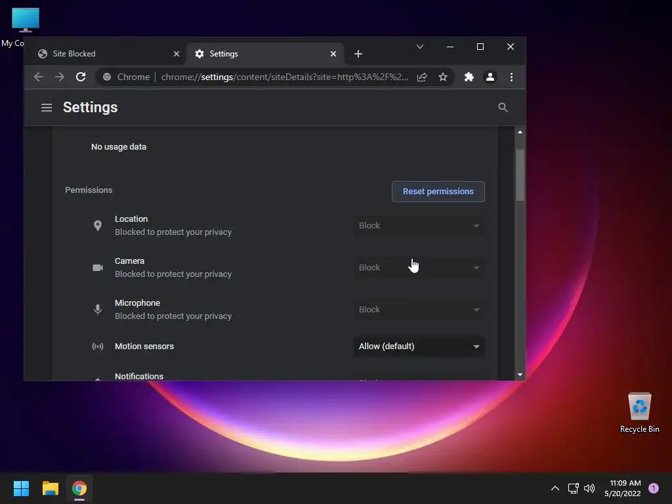672x504 pixels.
Task: Click the scrollbar up arrow in Settings
Action: click(520, 132)
